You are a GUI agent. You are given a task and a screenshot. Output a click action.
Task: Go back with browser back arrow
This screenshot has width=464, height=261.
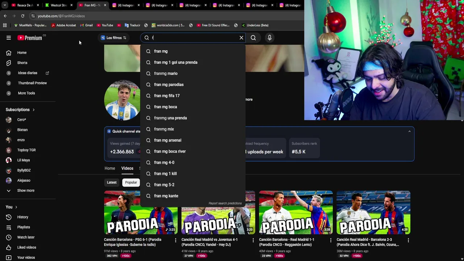[5, 16]
